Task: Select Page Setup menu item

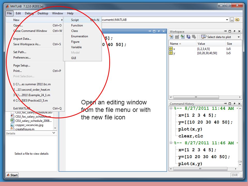Action: pos(35,65)
